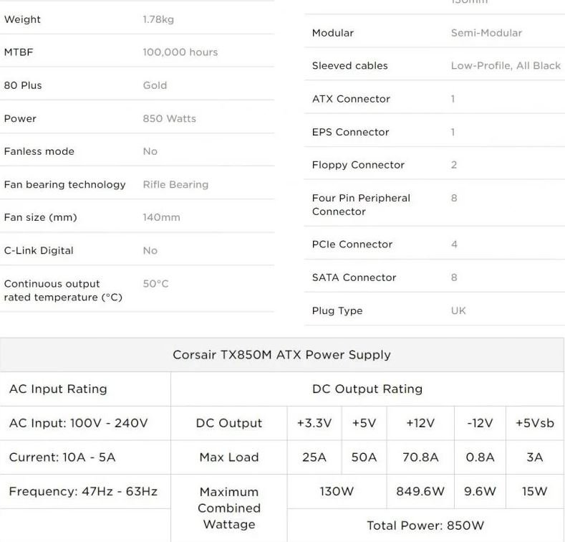This screenshot has height=542, width=565.
Task: Click the DC Output row label
Action: pos(229,423)
